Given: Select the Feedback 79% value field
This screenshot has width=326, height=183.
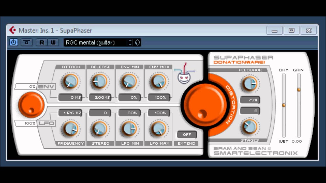Looking at the screenshot, I should pyautogui.click(x=250, y=100).
